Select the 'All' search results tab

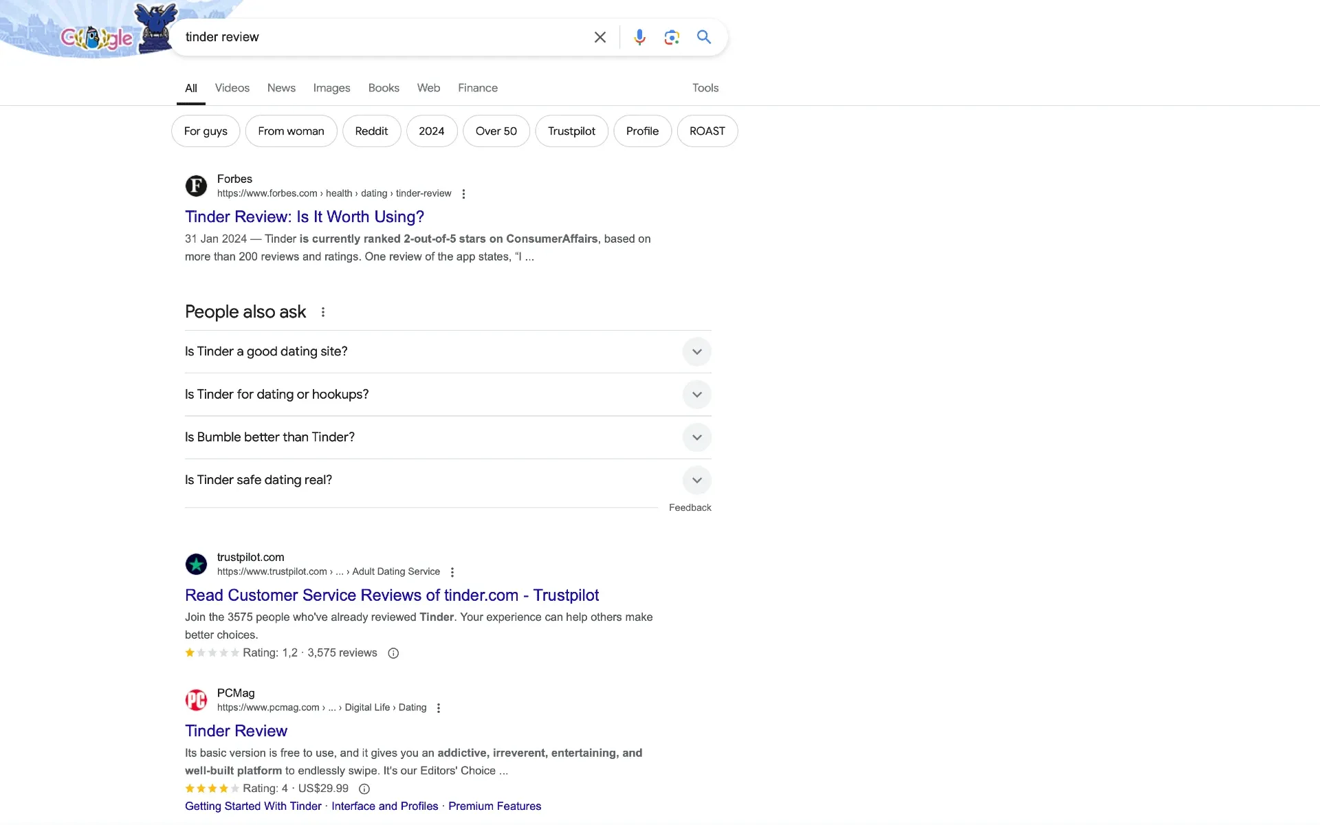pyautogui.click(x=190, y=87)
